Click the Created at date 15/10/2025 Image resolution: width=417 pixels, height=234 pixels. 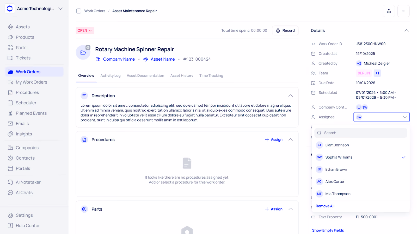(365, 54)
